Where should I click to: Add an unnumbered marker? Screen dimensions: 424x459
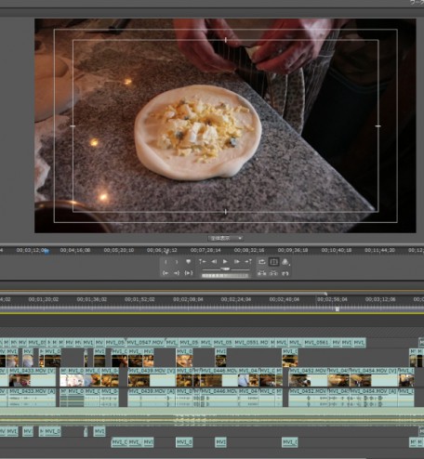point(188,262)
